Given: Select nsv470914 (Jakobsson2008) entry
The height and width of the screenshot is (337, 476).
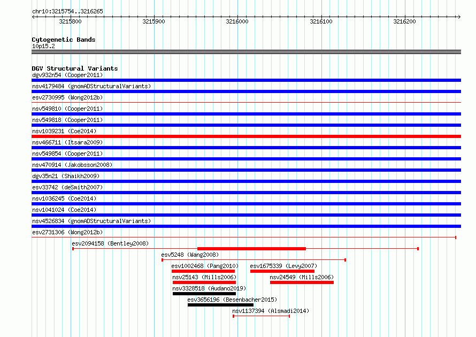Looking at the screenshot, I should coord(72,165).
